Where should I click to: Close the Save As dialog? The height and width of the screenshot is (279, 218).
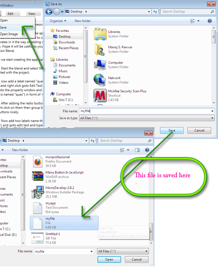pyautogui.click(x=211, y=4)
